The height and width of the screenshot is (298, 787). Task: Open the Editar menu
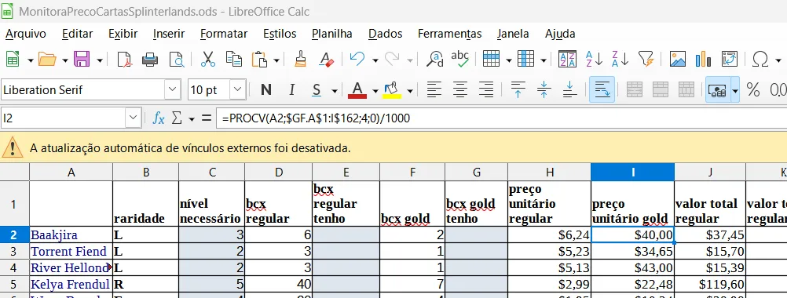[77, 34]
